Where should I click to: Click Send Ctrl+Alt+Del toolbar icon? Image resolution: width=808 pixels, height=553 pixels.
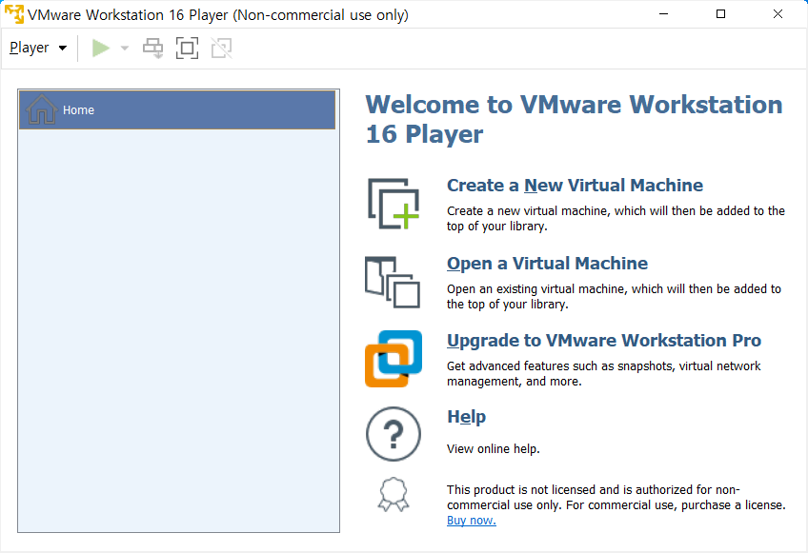pyautogui.click(x=153, y=49)
